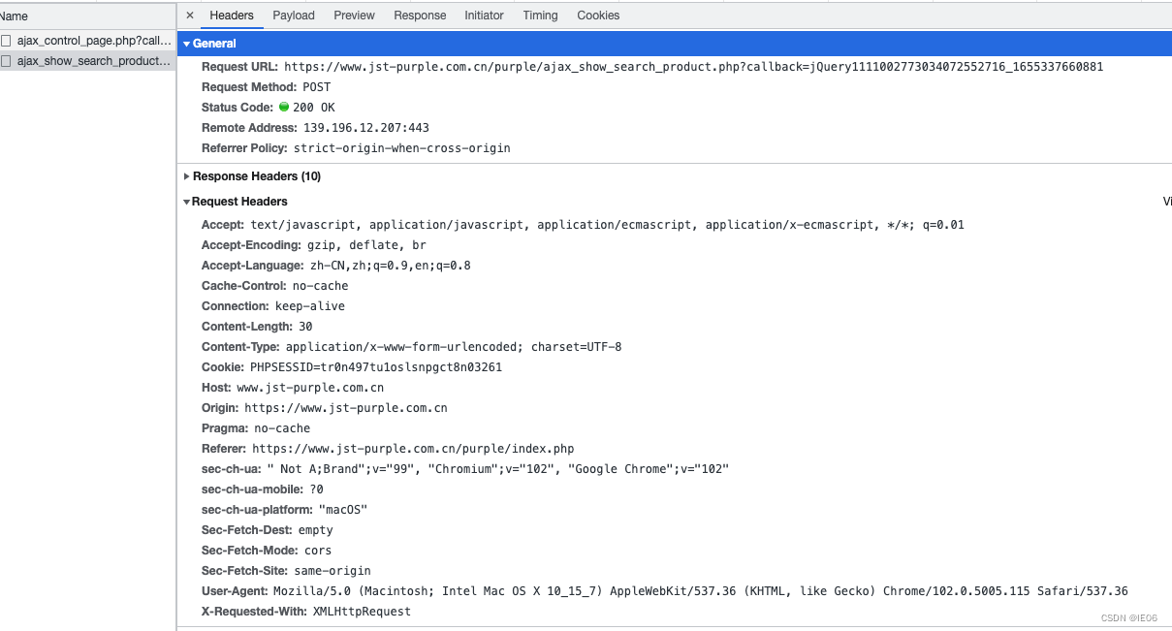Click Accept-Encoding gzip, deflate, br
The width and height of the screenshot is (1172, 631).
tap(366, 245)
